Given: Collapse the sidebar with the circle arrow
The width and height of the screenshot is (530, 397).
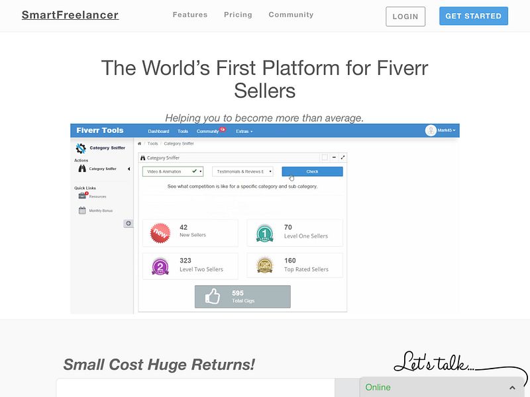Looking at the screenshot, I should coord(129,223).
